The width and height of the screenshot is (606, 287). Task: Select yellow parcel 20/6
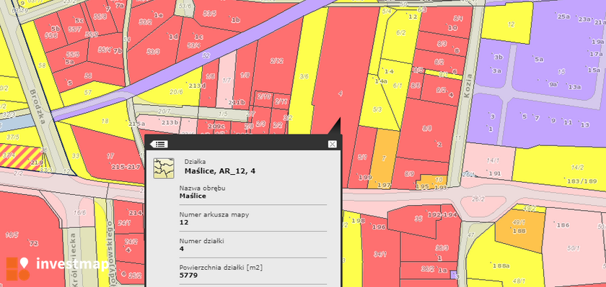176,91
